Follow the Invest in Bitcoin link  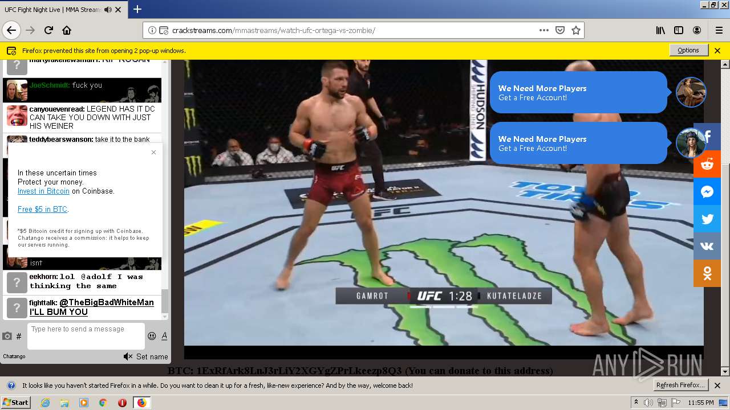point(43,191)
